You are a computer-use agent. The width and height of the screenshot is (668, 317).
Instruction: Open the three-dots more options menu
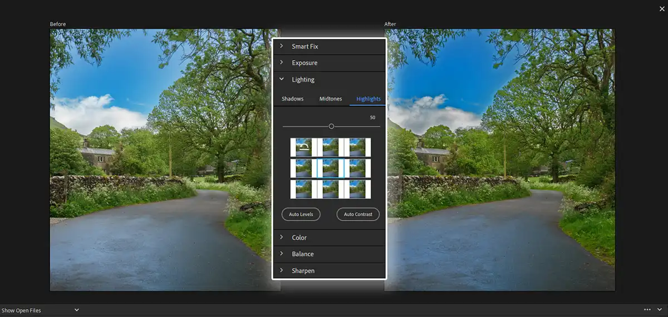647,310
